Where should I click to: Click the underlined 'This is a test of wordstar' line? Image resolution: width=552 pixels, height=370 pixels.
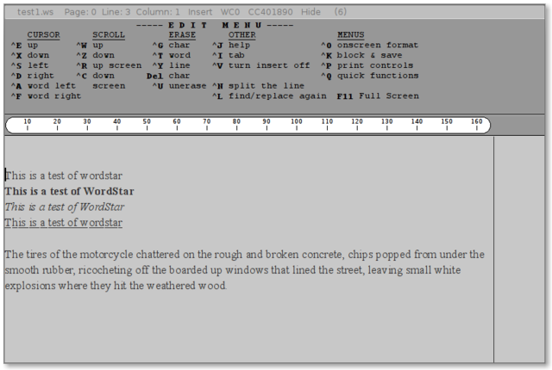pos(63,223)
